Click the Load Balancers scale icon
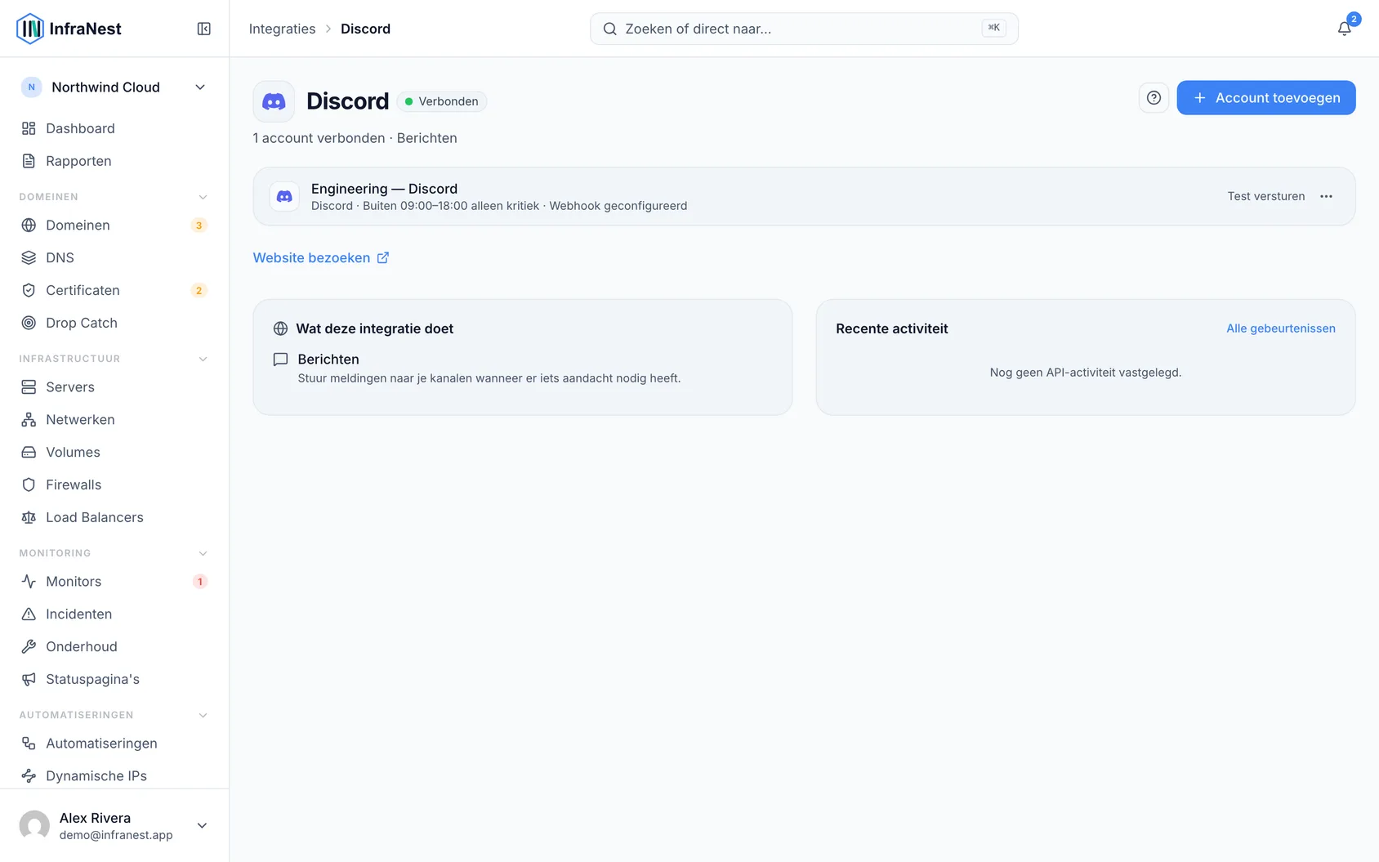 29,517
